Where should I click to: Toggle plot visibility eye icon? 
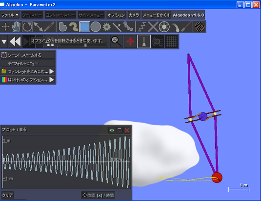point(112,130)
